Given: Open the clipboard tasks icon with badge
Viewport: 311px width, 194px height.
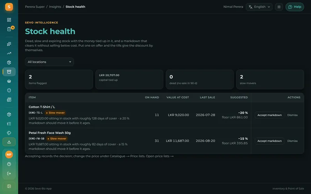Looking at the screenshot, I should [x=9, y=29].
